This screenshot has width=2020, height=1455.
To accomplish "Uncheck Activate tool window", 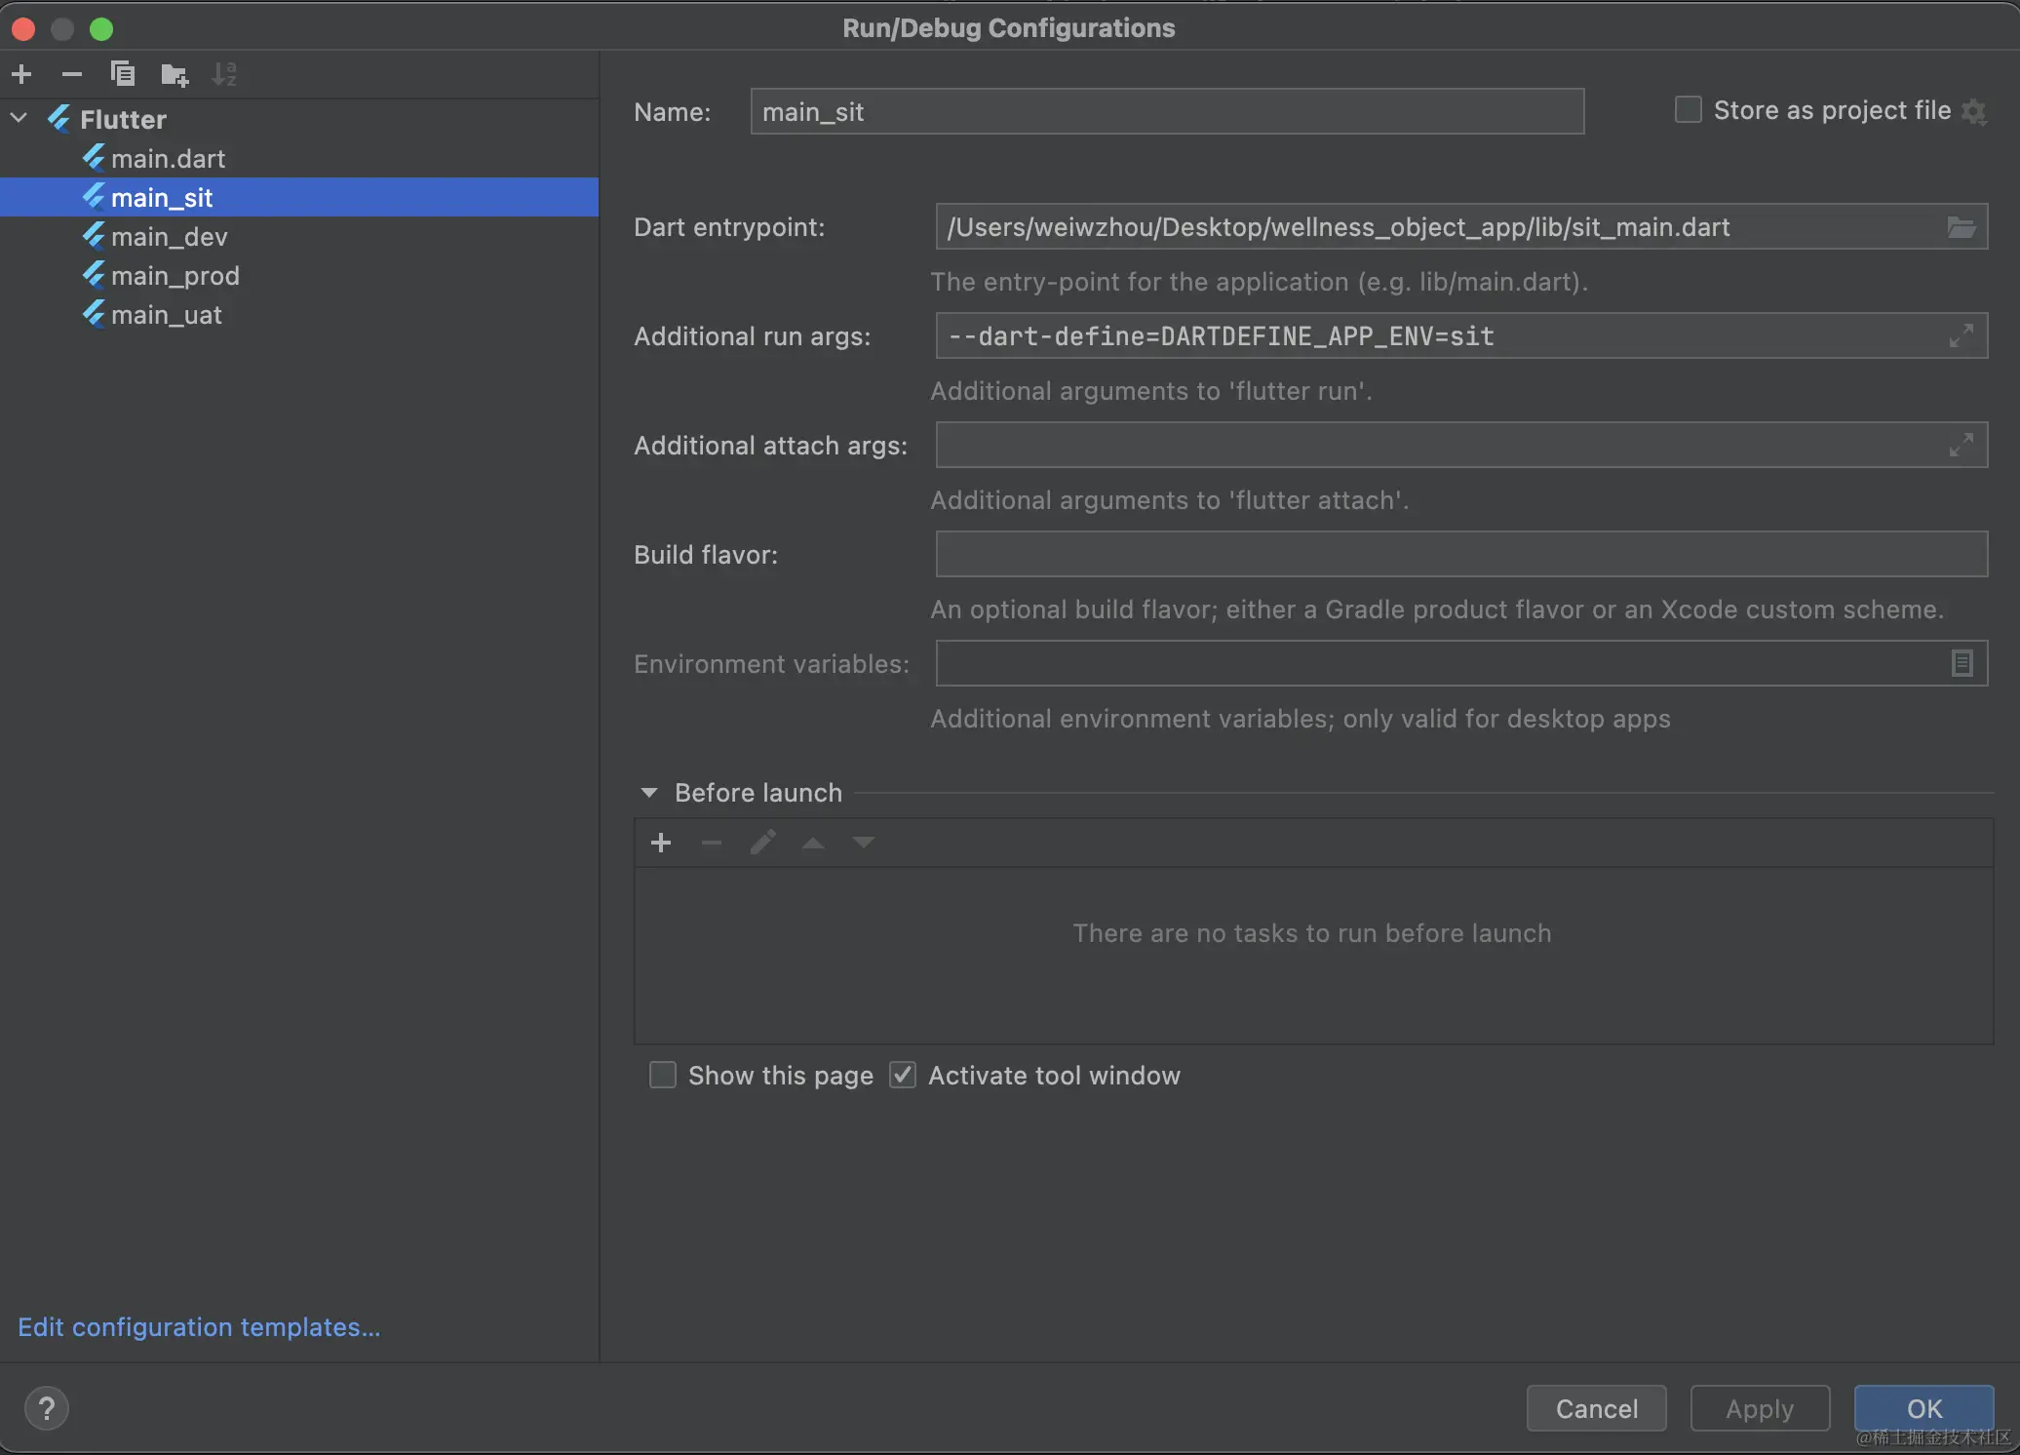I will point(903,1076).
